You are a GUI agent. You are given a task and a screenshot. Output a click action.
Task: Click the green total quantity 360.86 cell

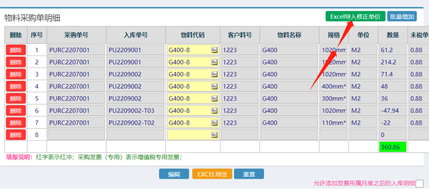point(393,147)
